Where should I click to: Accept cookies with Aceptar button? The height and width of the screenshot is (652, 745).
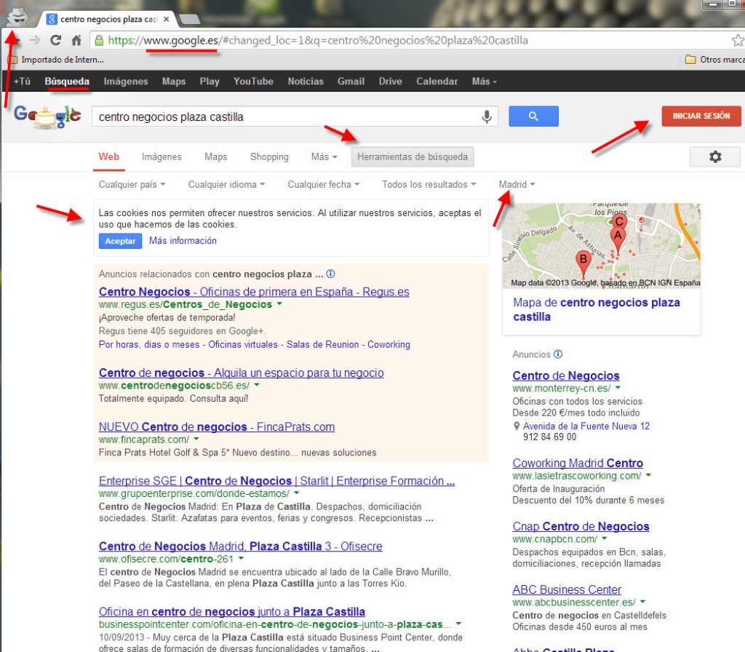(120, 241)
